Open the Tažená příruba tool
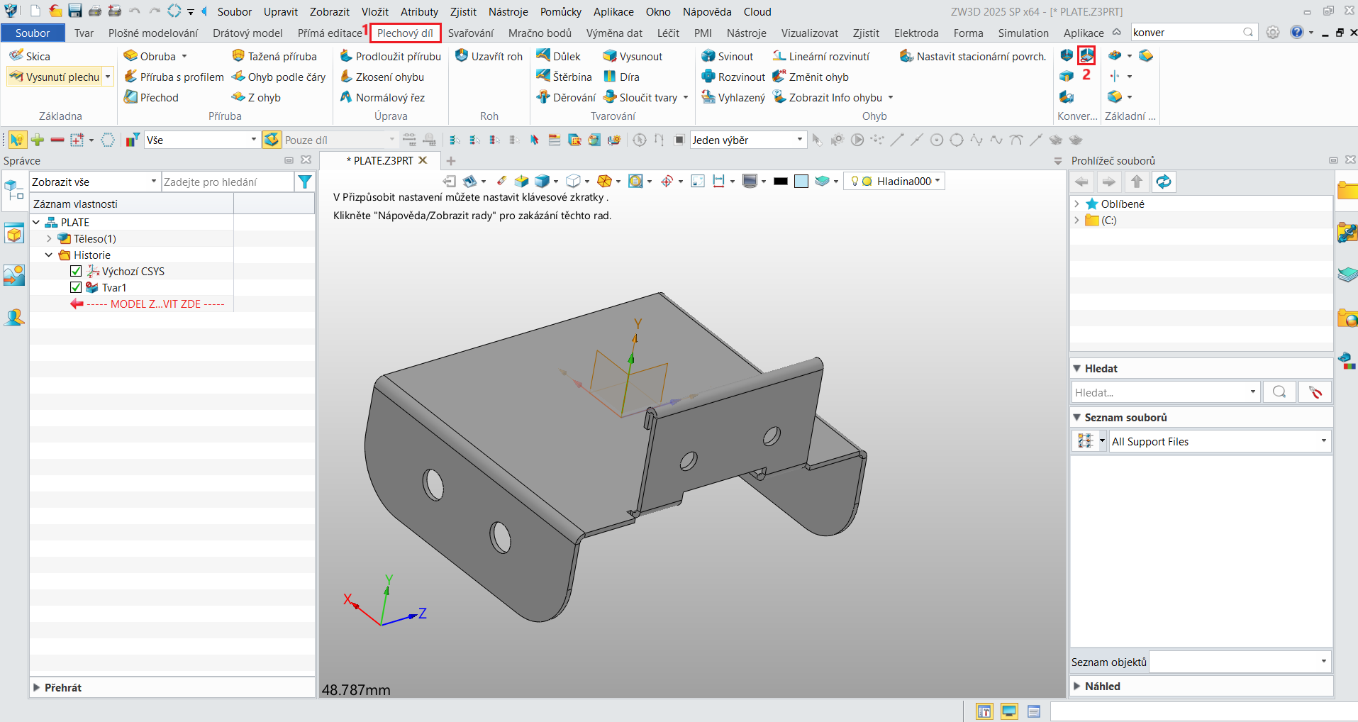 coord(274,56)
